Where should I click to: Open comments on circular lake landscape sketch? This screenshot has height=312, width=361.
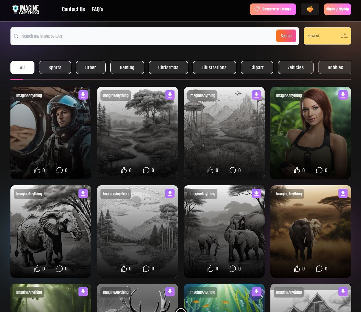tap(146, 269)
